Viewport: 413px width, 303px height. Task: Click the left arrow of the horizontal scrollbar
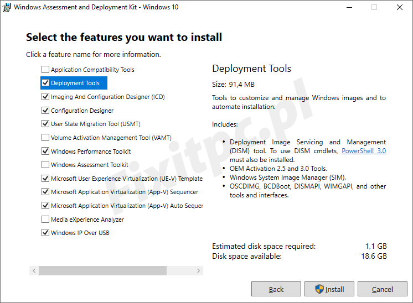point(34,270)
